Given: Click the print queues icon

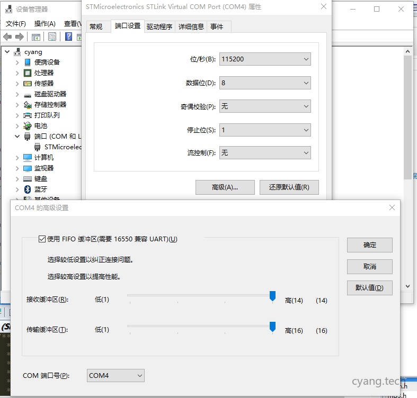Looking at the screenshot, I should (28, 115).
